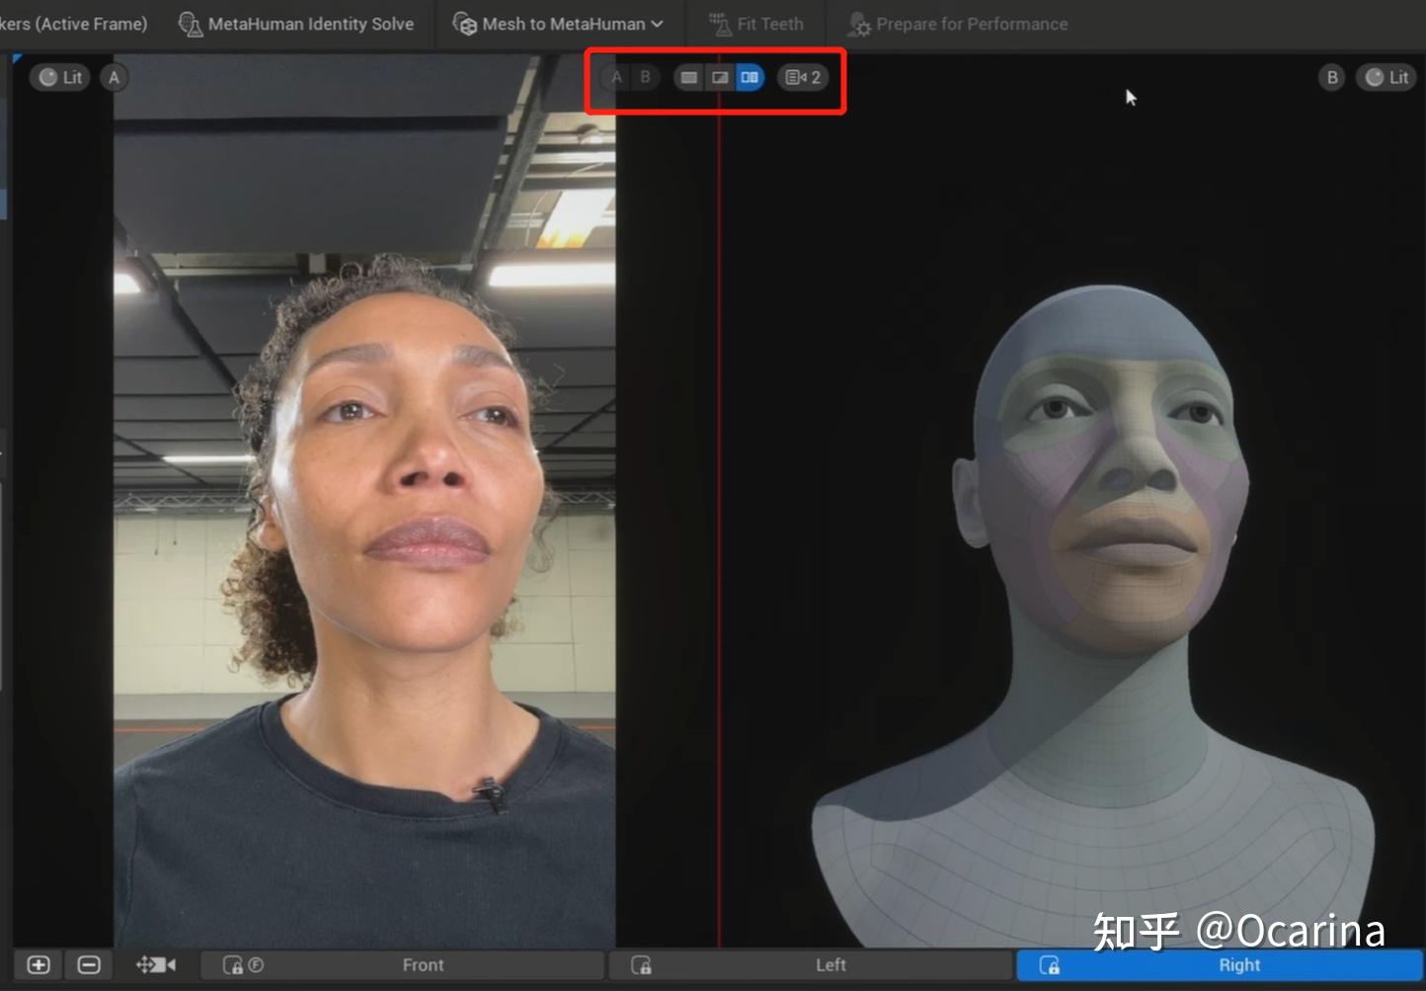The width and height of the screenshot is (1426, 991).
Task: Click the zoom in plus icon
Action: pyautogui.click(x=38, y=964)
